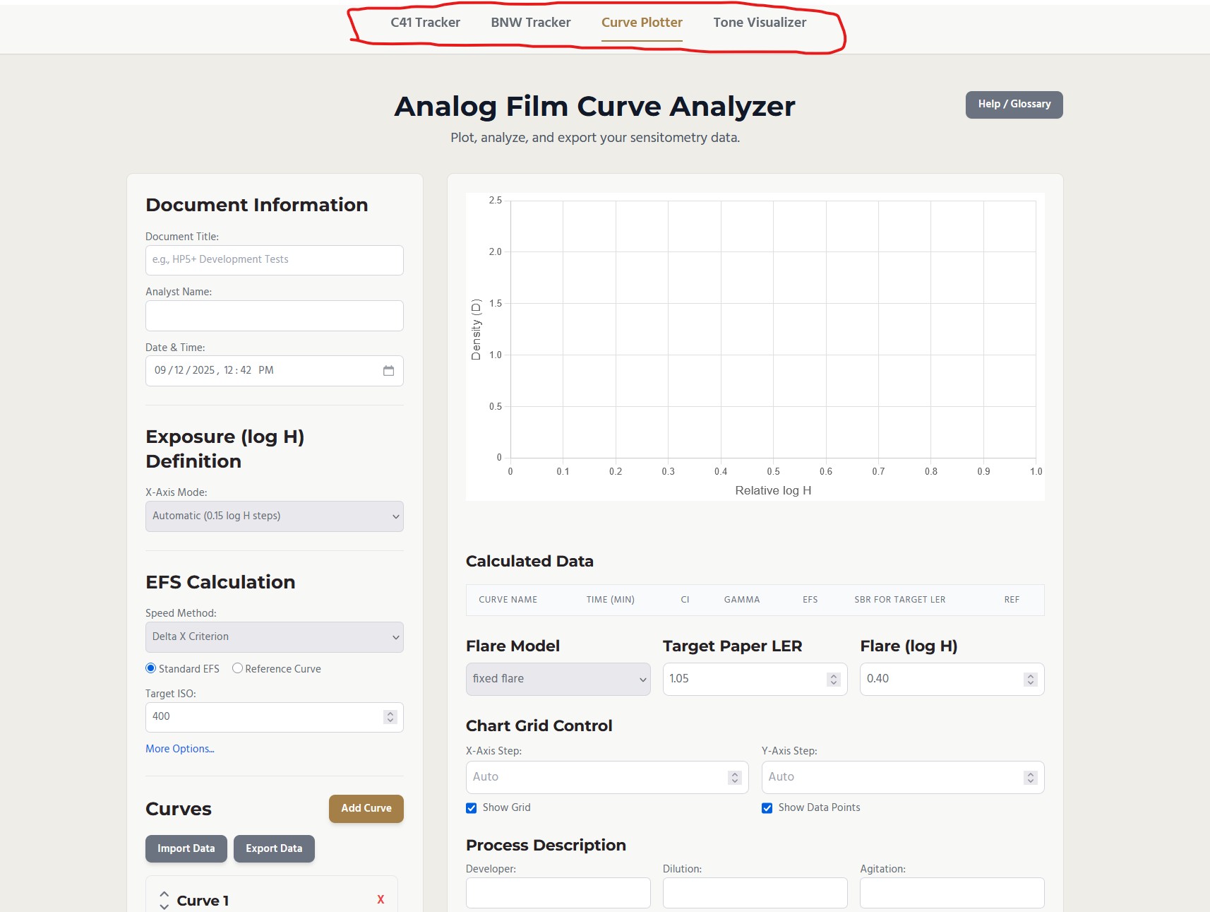Screen dimensions: 1210x912
Task: Open the X-Axis Mode dropdown
Action: (x=274, y=516)
